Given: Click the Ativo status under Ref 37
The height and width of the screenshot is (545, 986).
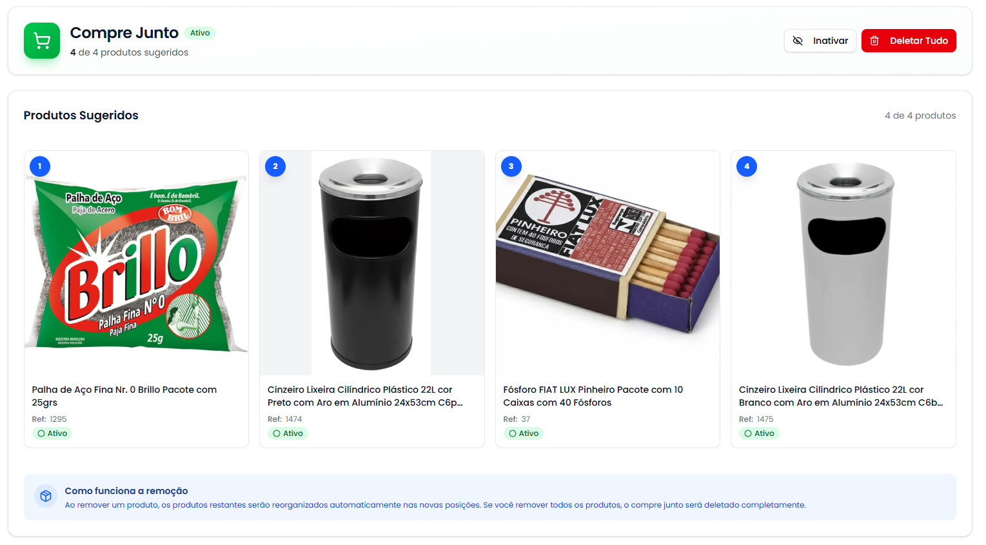Looking at the screenshot, I should click(524, 433).
